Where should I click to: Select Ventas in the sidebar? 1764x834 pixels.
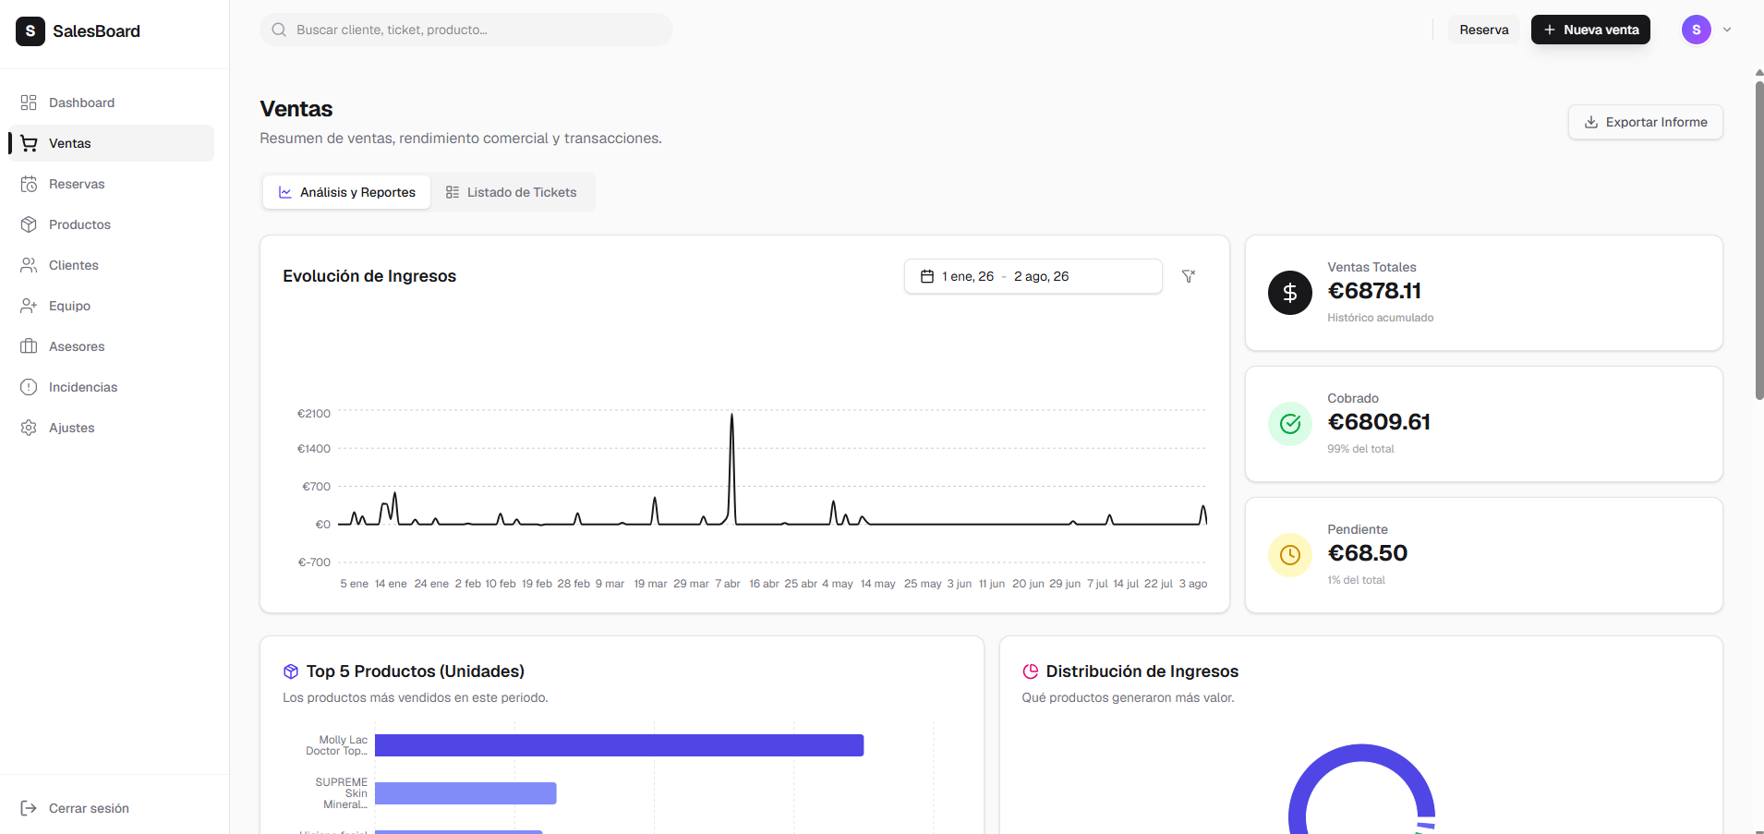pos(111,143)
